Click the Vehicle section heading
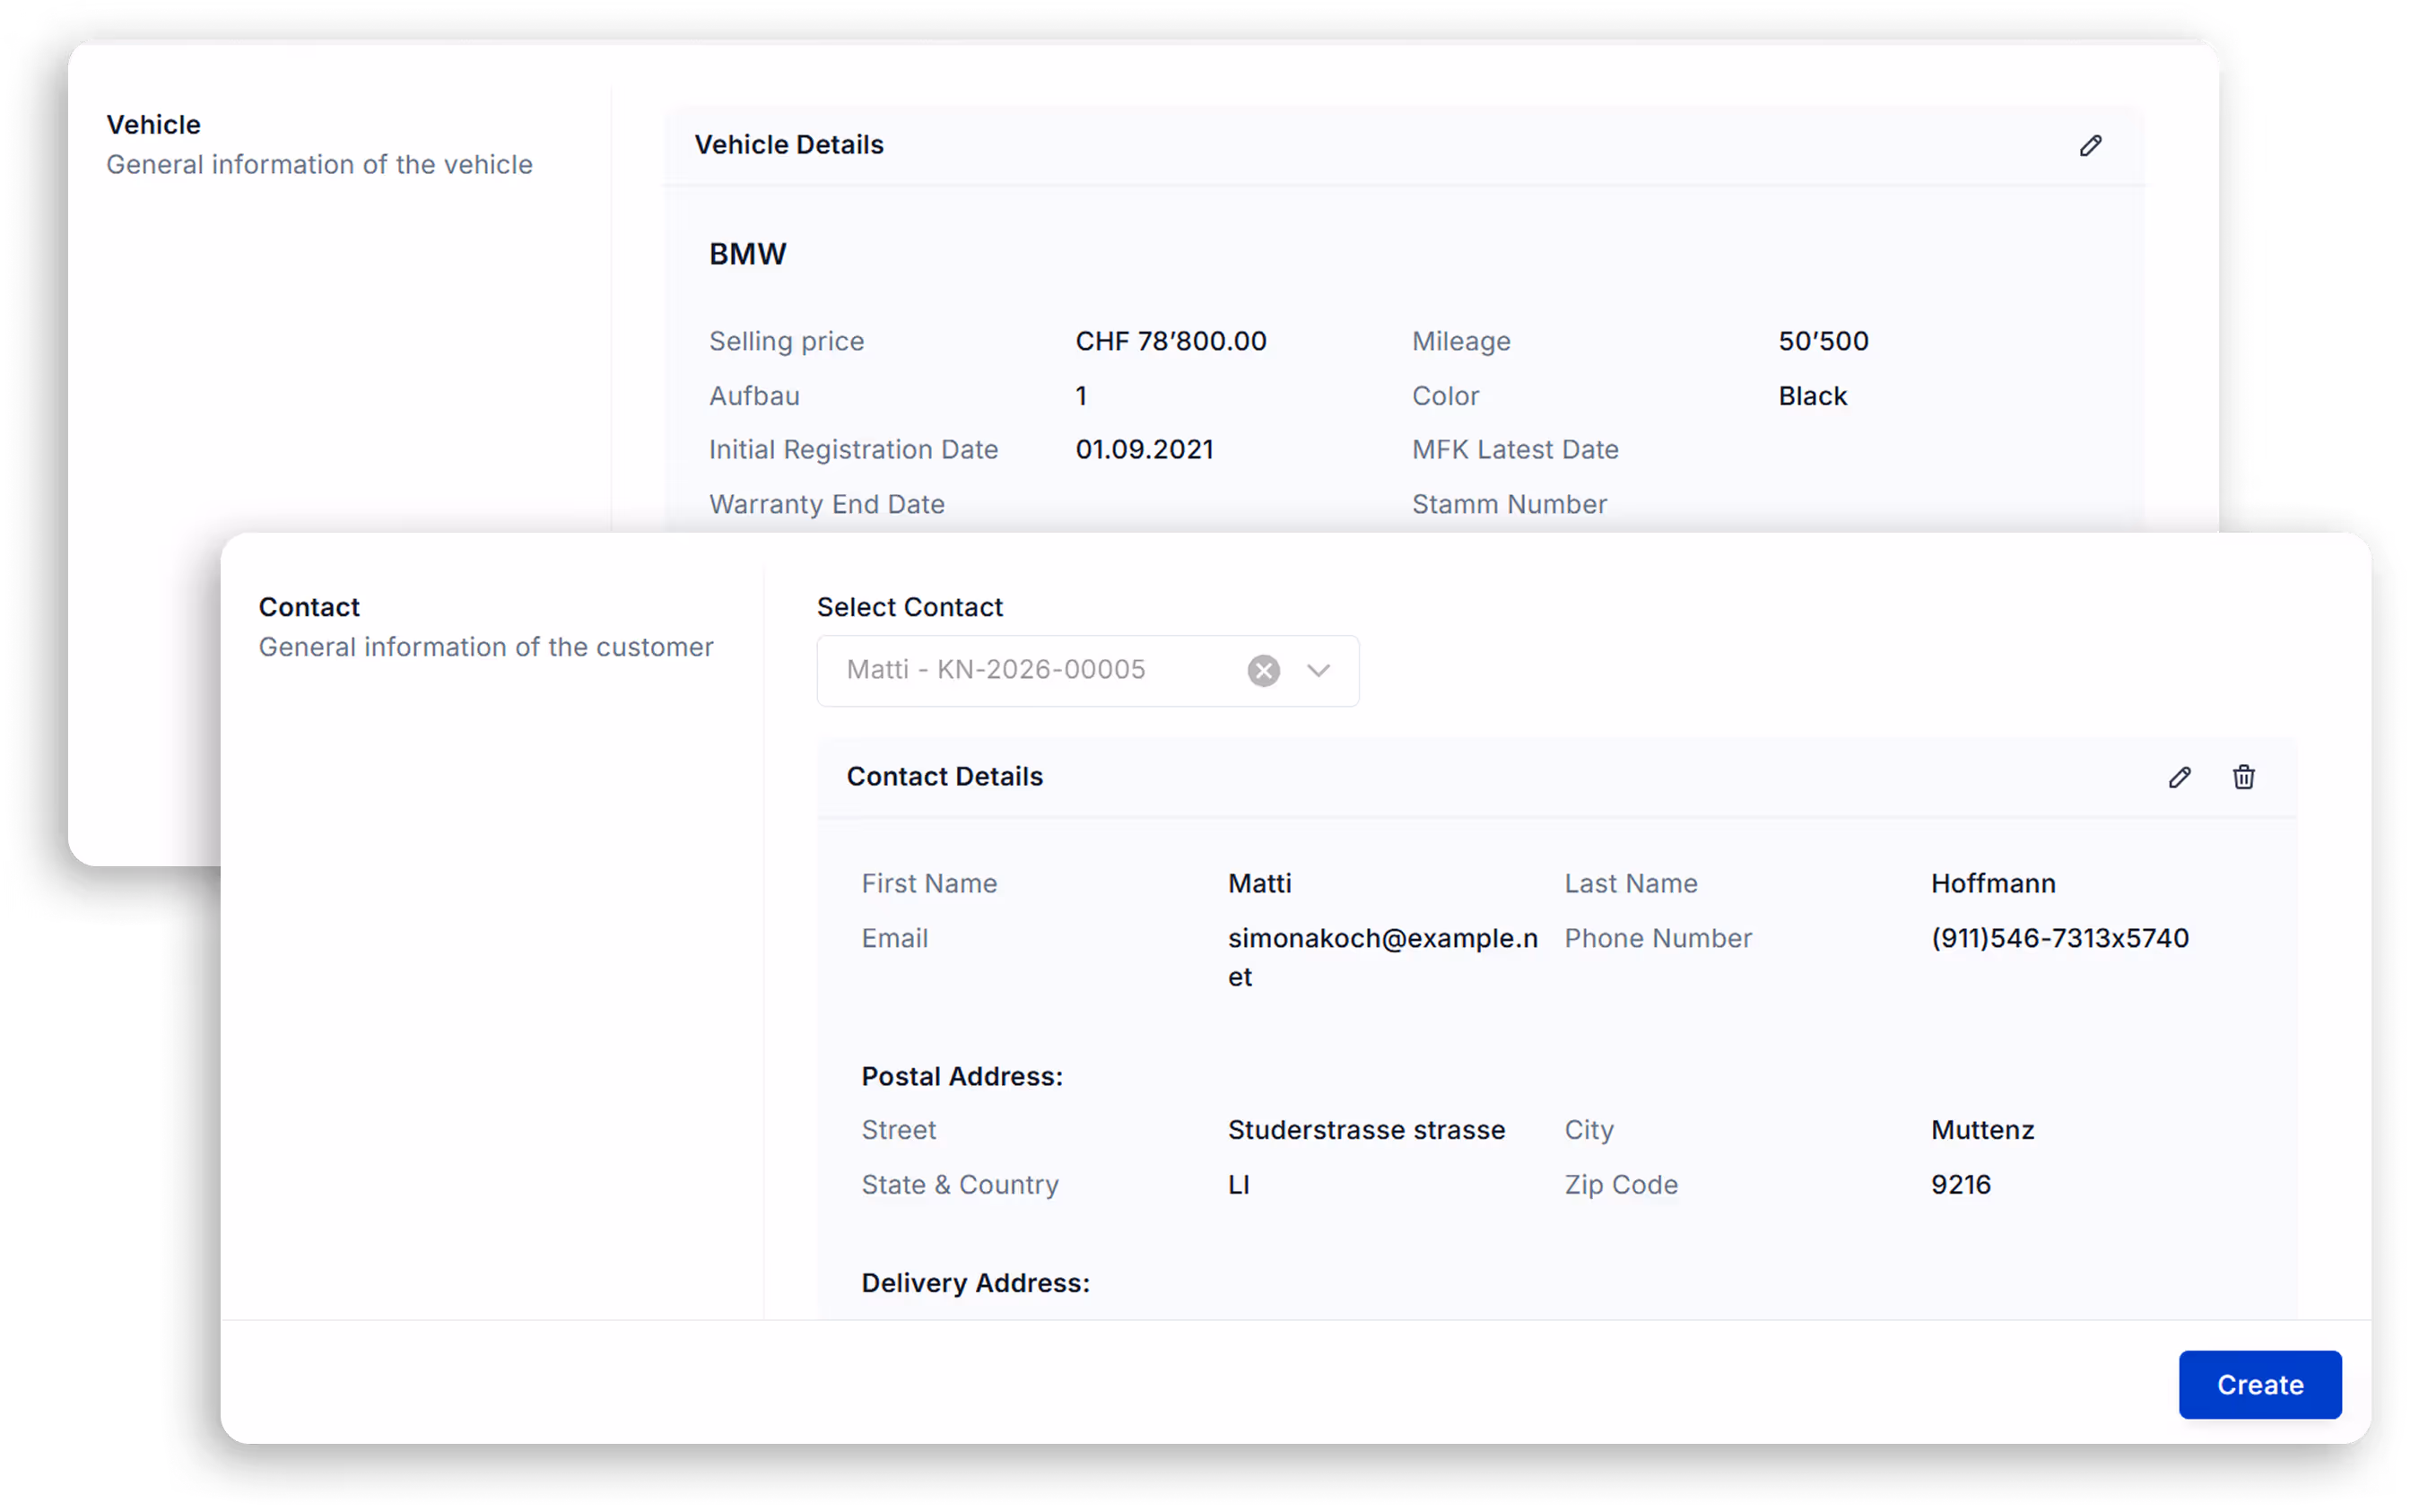Screen dimensions: 2411x1512 [154, 125]
